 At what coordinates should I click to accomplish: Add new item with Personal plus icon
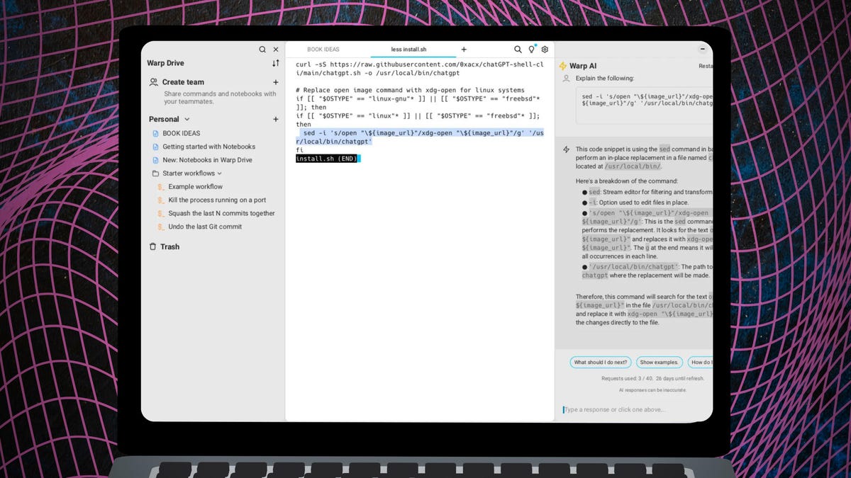pos(276,119)
